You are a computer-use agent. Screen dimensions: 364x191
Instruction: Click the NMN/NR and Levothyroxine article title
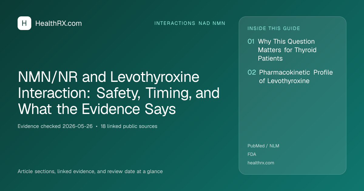pyautogui.click(x=119, y=93)
